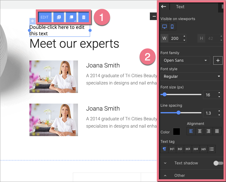The height and width of the screenshot is (182, 226).
Task: Click the plus button to add font
Action: 218,60
